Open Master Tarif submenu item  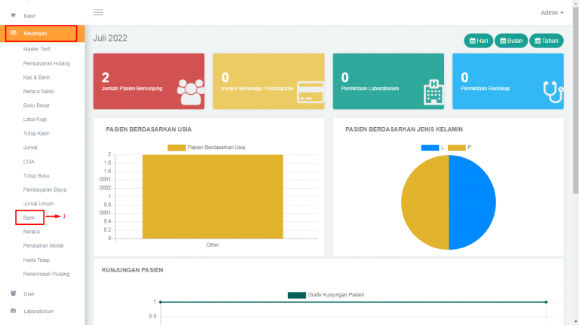click(36, 49)
